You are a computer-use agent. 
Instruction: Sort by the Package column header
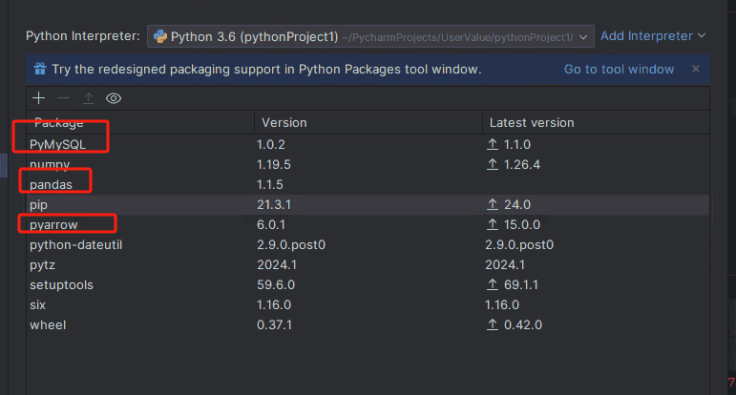59,123
